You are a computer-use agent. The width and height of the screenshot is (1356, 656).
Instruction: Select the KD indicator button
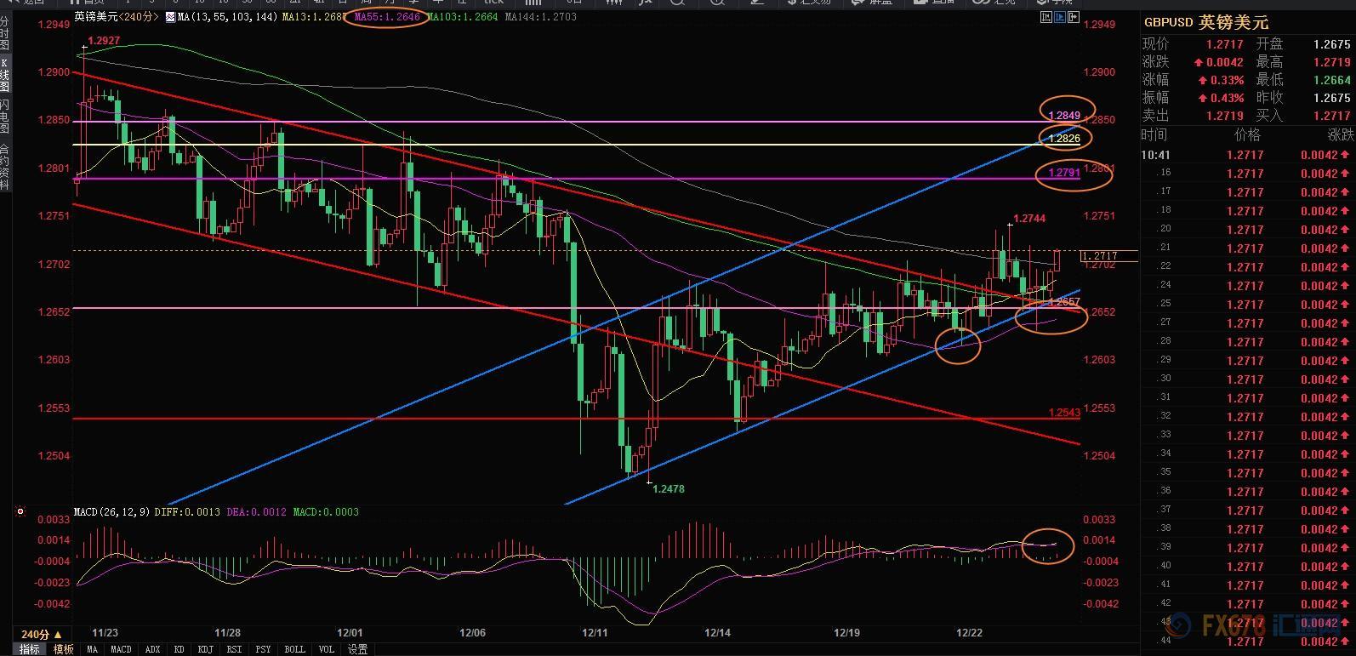coord(179,649)
